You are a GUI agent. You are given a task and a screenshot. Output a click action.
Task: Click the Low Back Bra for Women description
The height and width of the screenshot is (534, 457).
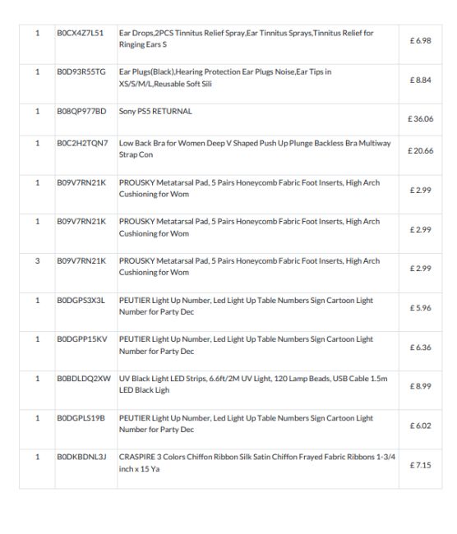point(255,149)
